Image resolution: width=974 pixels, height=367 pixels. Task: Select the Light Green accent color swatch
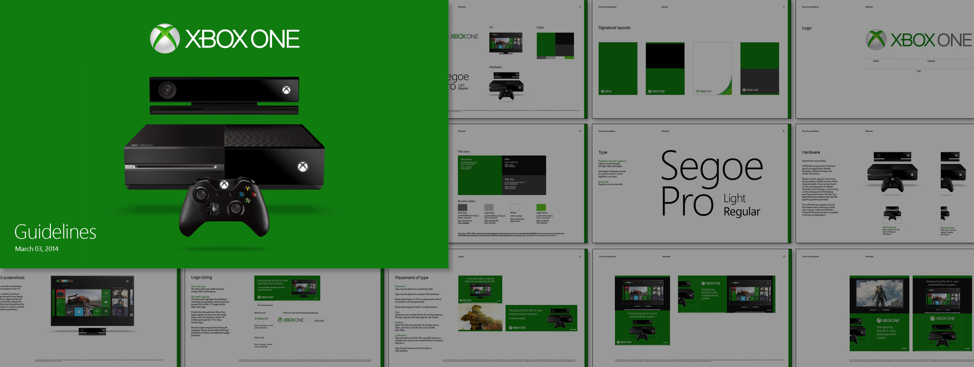pos(541,207)
